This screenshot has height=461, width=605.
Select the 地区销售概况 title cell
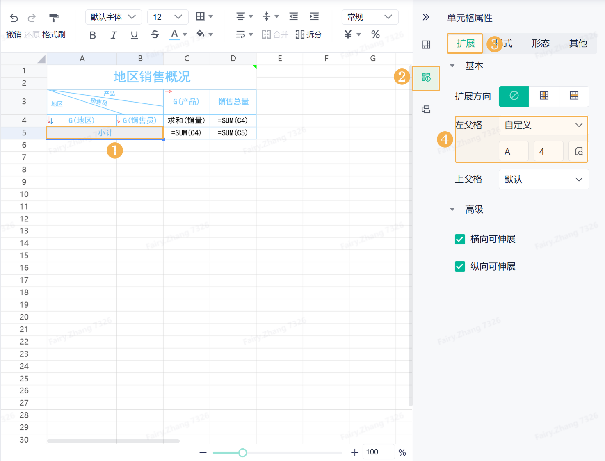pyautogui.click(x=152, y=77)
